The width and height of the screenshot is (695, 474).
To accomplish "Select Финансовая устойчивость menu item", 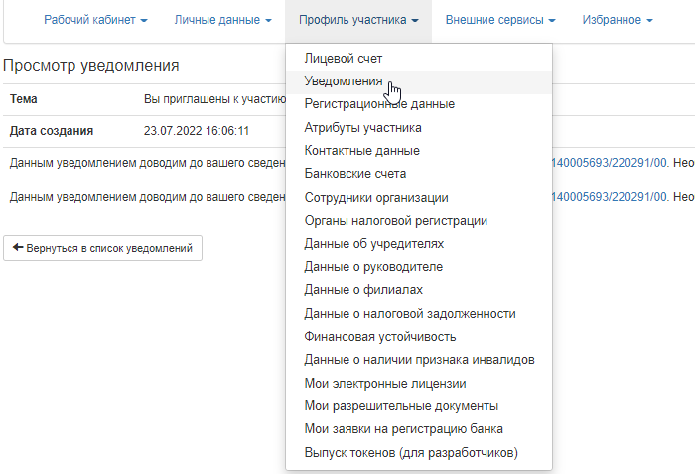I will point(380,337).
